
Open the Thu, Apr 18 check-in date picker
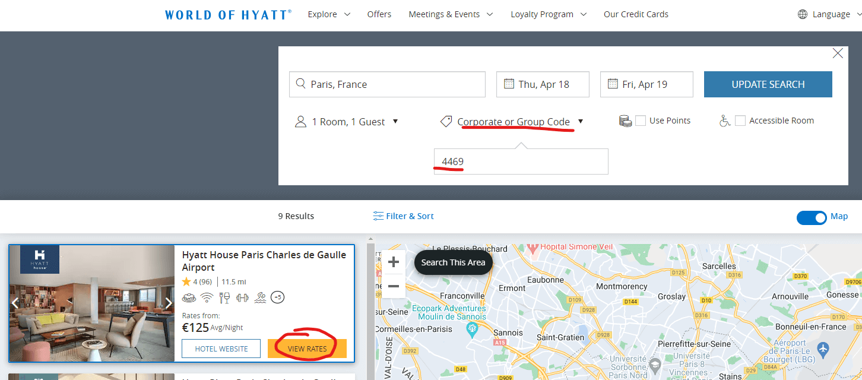pyautogui.click(x=543, y=84)
